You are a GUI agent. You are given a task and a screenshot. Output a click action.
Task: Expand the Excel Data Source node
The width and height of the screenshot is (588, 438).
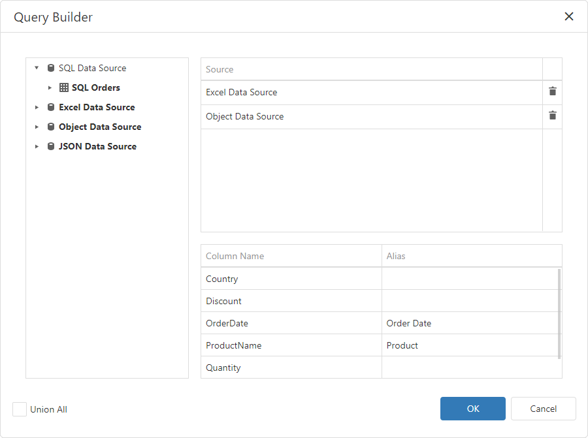coord(37,107)
